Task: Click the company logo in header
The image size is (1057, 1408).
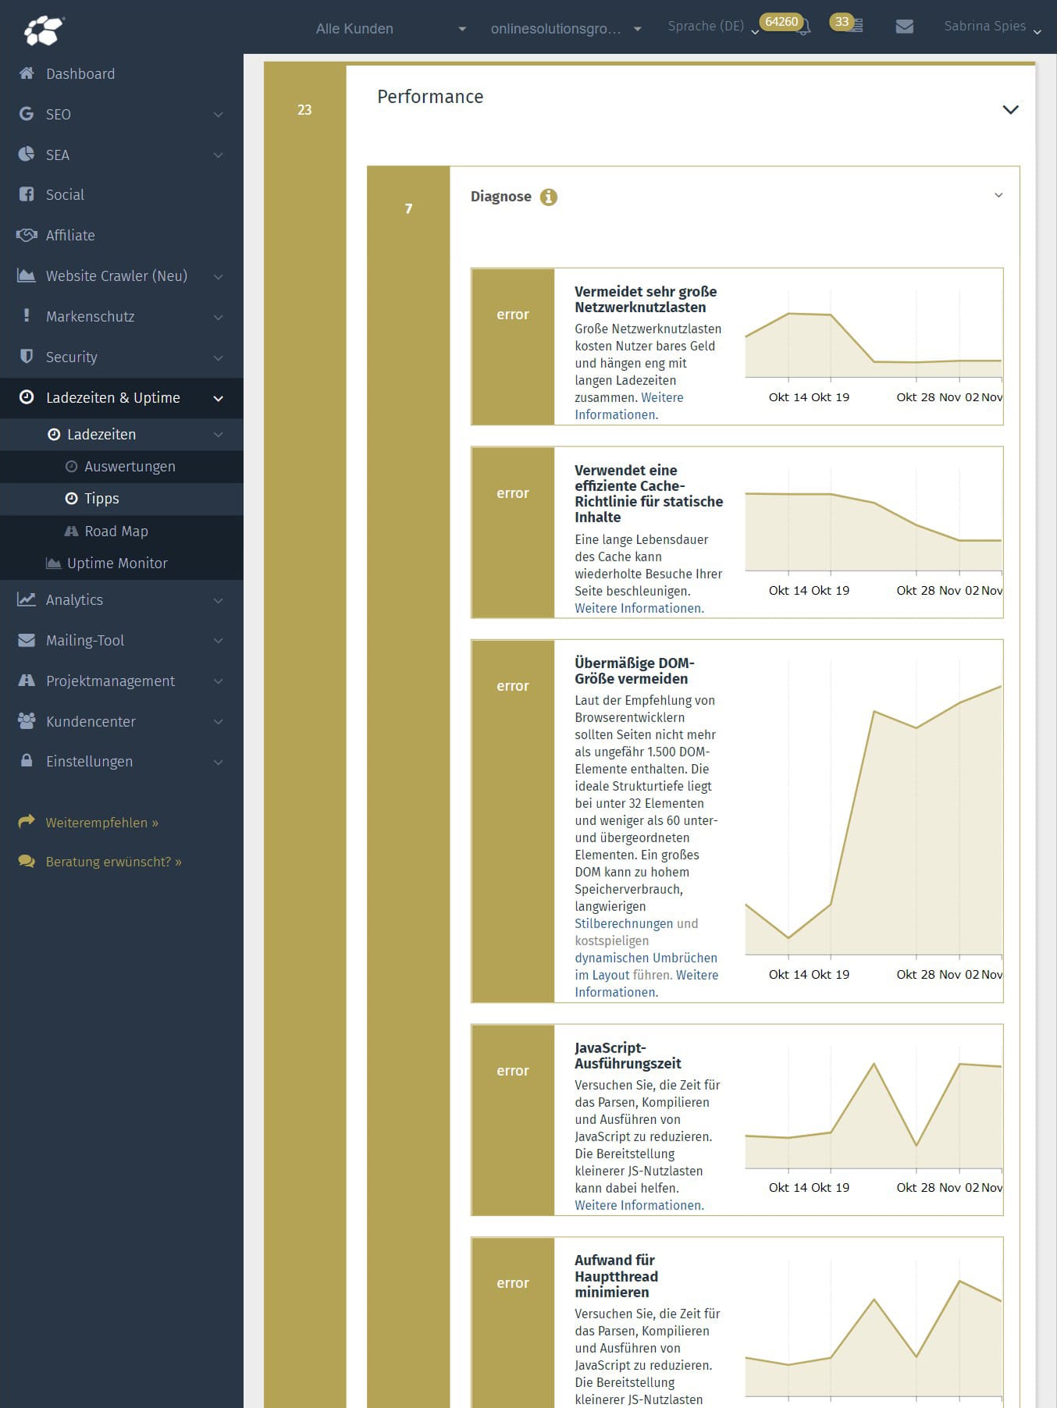Action: tap(43, 30)
